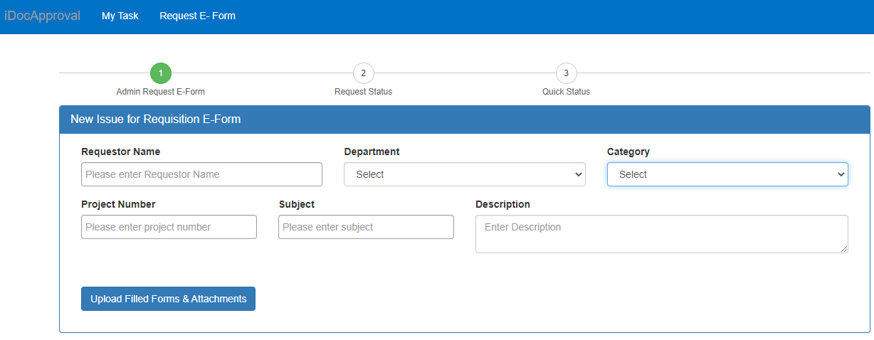This screenshot has height=340, width=874.
Task: Click the Description box resize handle
Action: pos(844,249)
